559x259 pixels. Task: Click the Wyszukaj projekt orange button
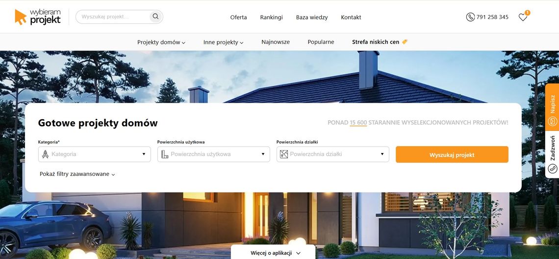click(x=452, y=154)
